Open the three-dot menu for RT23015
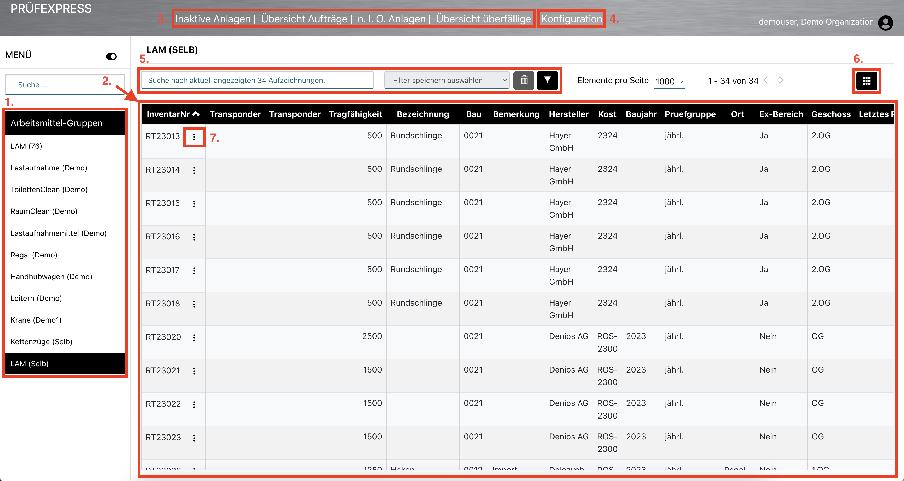The image size is (904, 481). coord(194,204)
